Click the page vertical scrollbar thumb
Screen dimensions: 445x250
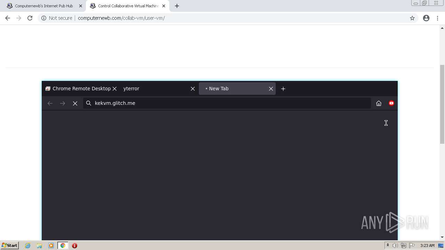click(x=442, y=104)
